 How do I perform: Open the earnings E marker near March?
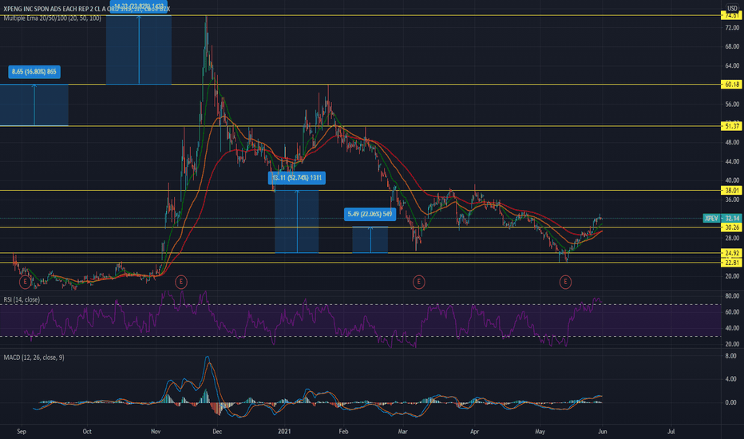tap(418, 283)
